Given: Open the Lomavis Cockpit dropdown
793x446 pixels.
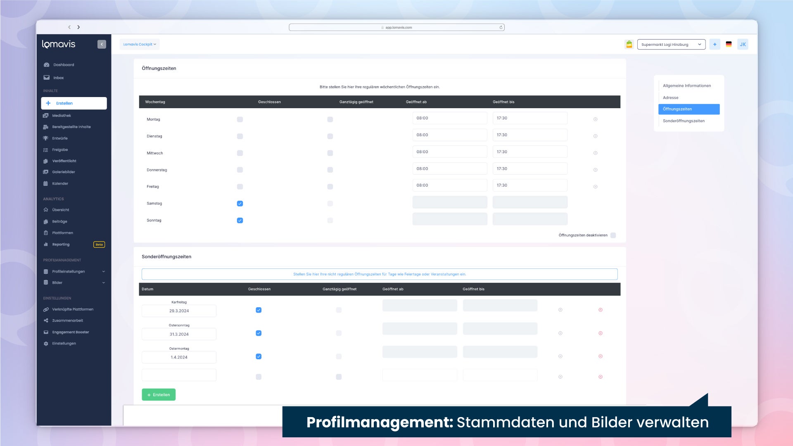Looking at the screenshot, I should [x=140, y=44].
